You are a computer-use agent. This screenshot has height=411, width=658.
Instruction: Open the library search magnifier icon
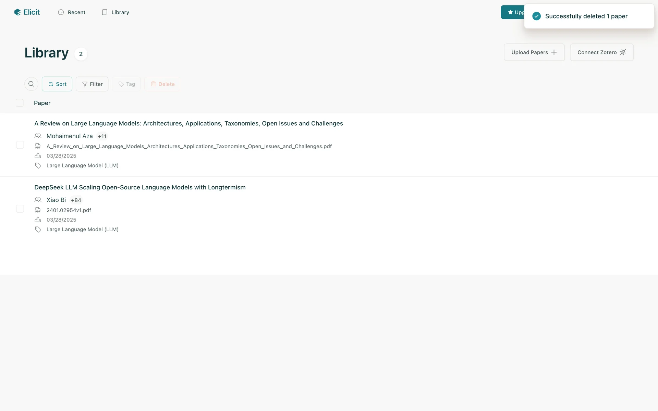click(31, 84)
